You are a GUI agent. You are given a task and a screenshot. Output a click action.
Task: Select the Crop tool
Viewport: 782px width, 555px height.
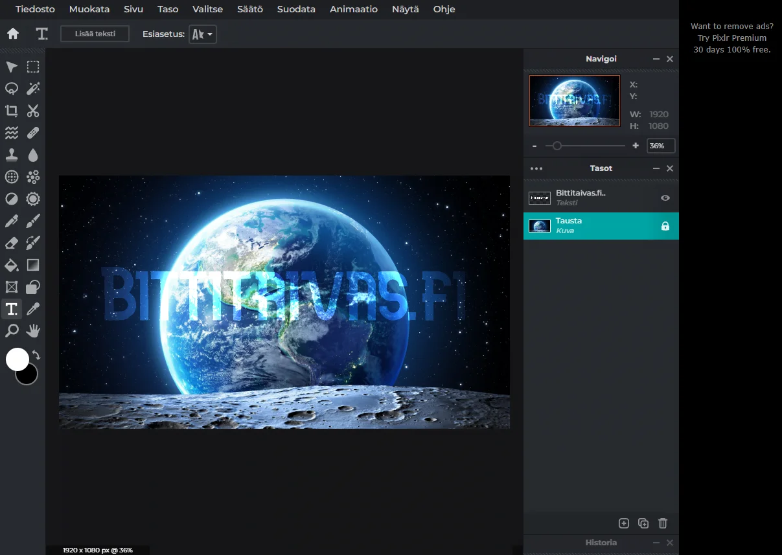[x=12, y=111]
